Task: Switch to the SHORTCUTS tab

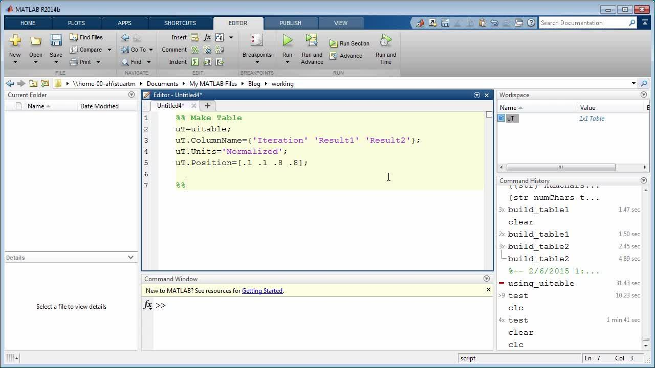Action: (x=180, y=23)
